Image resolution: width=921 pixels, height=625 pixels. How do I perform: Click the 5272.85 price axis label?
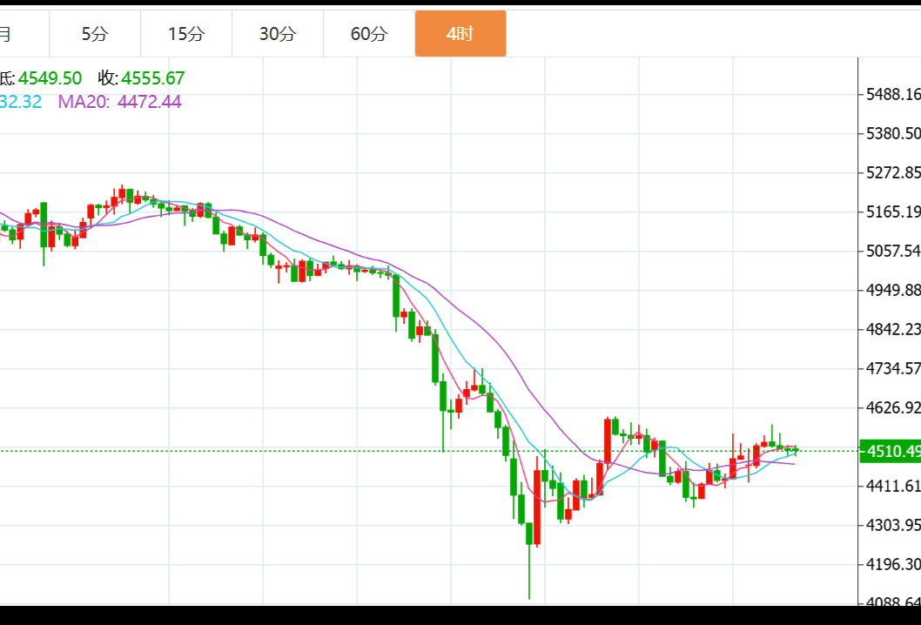tap(893, 172)
